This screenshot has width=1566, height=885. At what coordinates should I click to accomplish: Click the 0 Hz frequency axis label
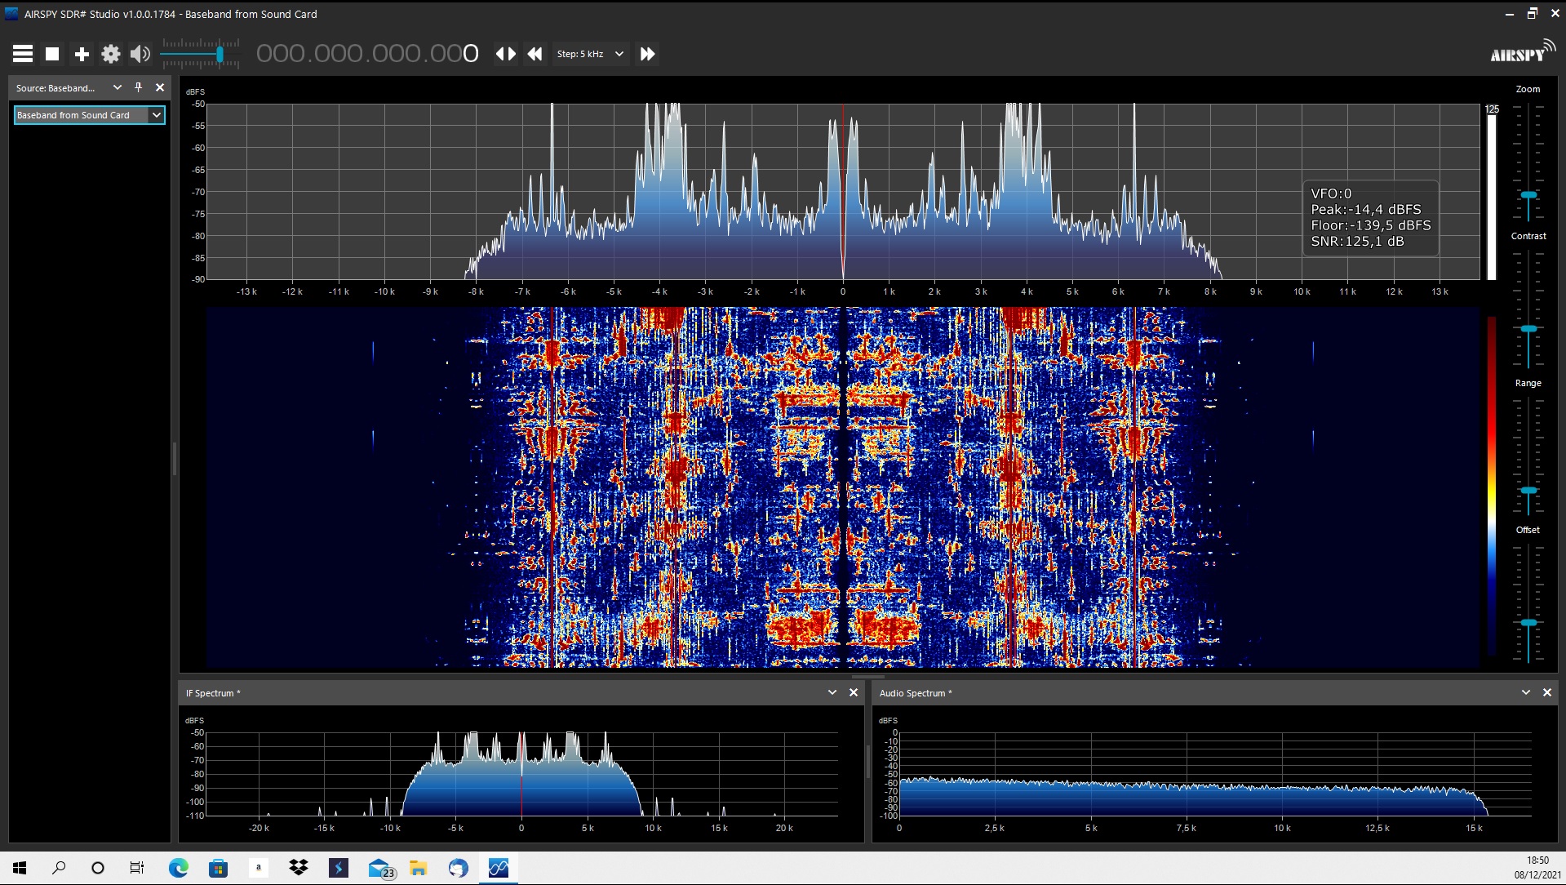(x=843, y=291)
